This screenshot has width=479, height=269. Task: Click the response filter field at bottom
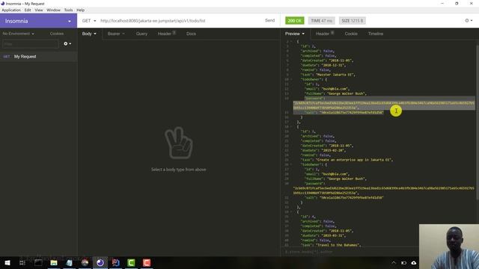tap(350, 252)
